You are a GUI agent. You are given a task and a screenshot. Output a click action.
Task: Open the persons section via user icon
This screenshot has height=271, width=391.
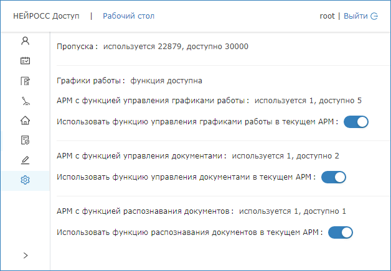coord(25,41)
